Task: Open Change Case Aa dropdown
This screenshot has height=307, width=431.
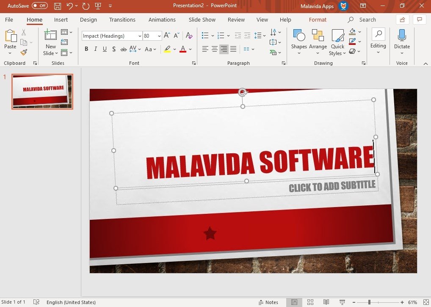Action: (x=150, y=49)
